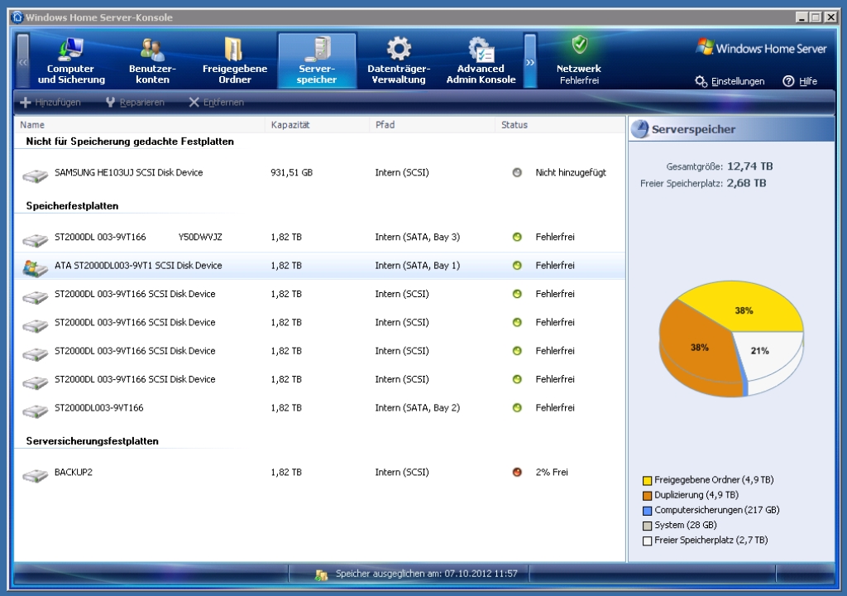Click the Speicher ausgeglichen status bar text
This screenshot has width=847, height=596.
coord(426,574)
